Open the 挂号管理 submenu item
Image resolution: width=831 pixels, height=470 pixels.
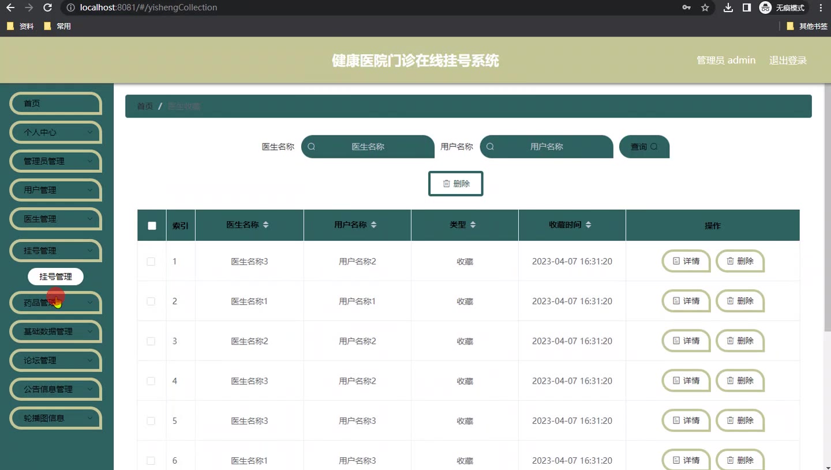(x=55, y=276)
